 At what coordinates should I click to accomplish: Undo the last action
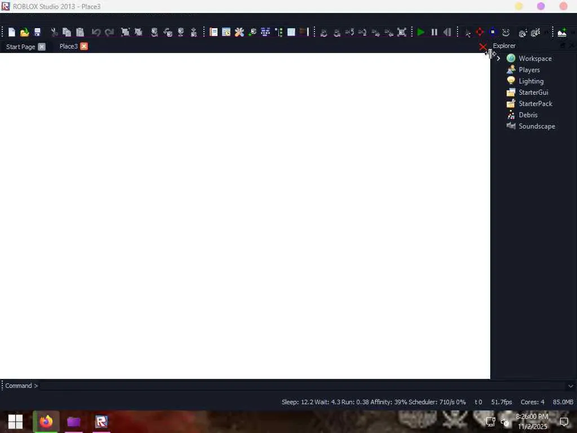pyautogui.click(x=96, y=32)
